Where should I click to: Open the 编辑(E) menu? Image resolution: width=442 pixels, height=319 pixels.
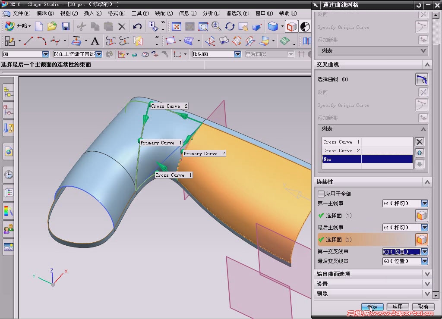(x=45, y=13)
